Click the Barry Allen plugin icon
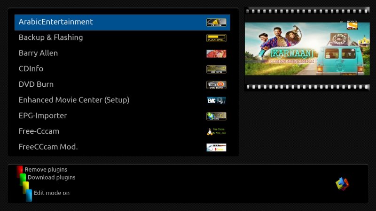Image resolution: width=376 pixels, height=211 pixels. click(x=216, y=53)
